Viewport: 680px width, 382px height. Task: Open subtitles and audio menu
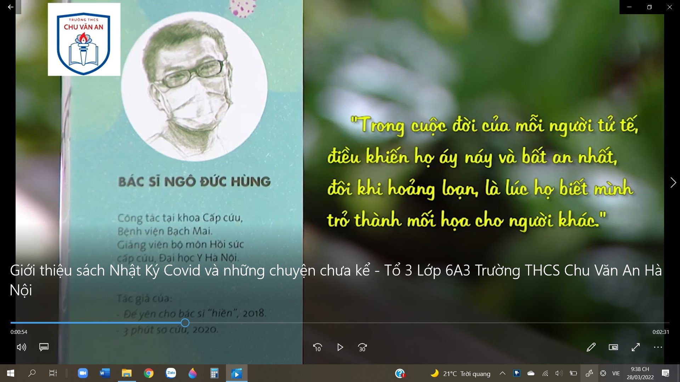point(44,347)
